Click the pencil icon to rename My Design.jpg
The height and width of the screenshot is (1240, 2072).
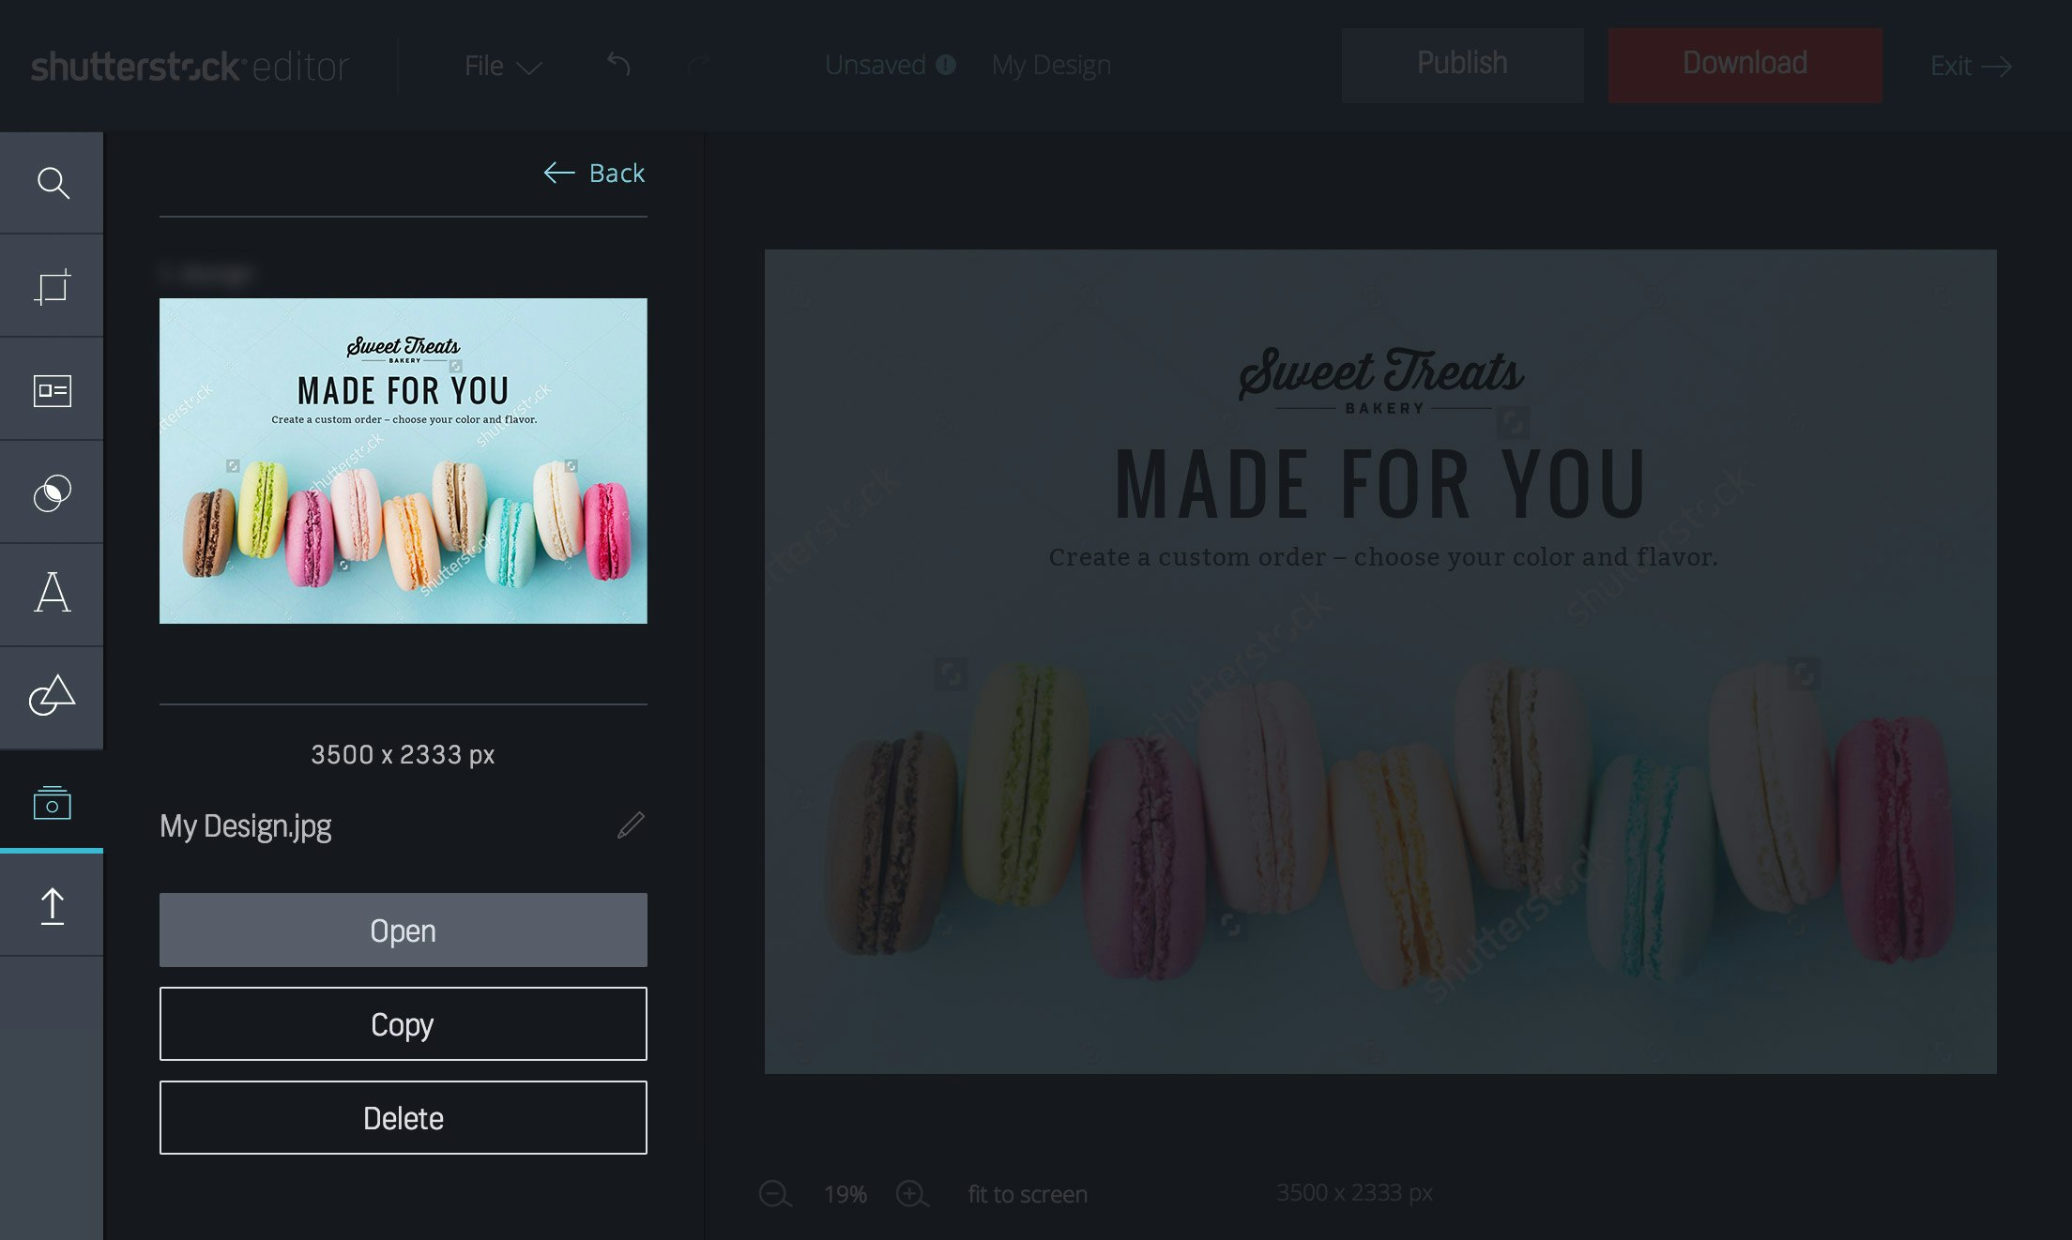(631, 825)
